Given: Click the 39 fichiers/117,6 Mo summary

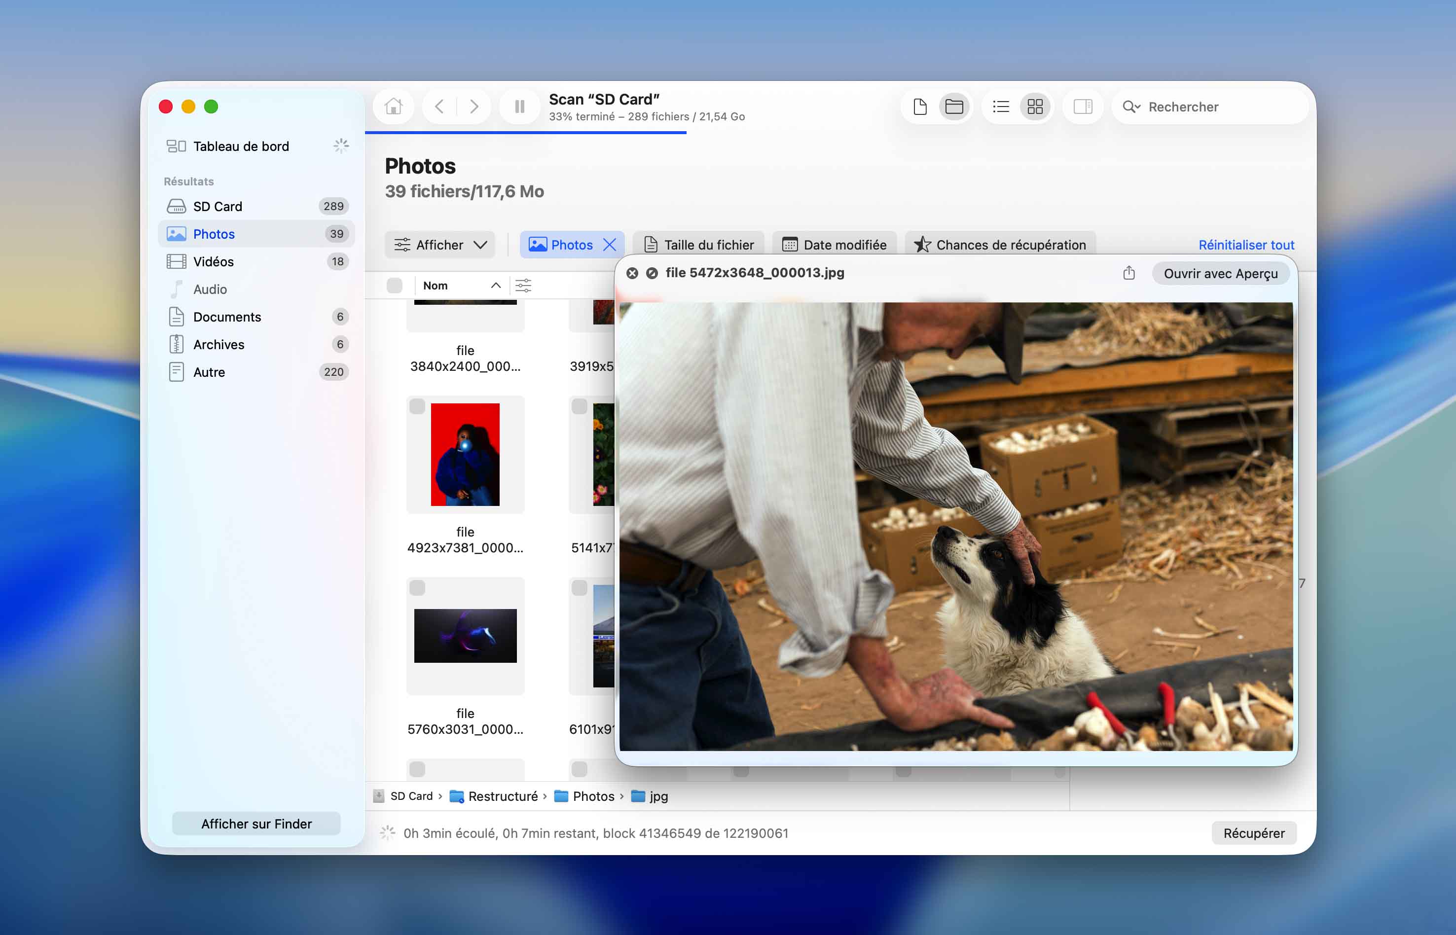Looking at the screenshot, I should click(465, 191).
